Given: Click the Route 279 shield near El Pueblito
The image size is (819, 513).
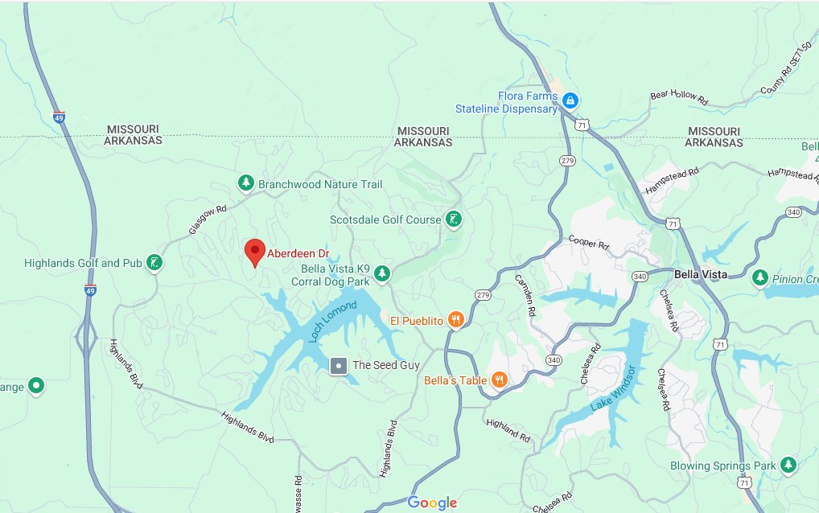Looking at the screenshot, I should 483,295.
